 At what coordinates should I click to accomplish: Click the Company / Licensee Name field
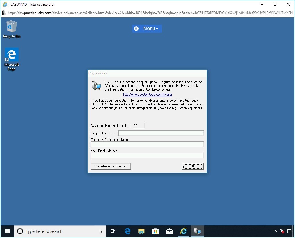[x=147, y=144]
